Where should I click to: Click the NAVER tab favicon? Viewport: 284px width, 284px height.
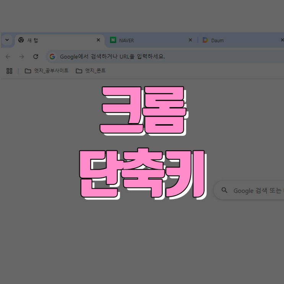click(x=113, y=40)
